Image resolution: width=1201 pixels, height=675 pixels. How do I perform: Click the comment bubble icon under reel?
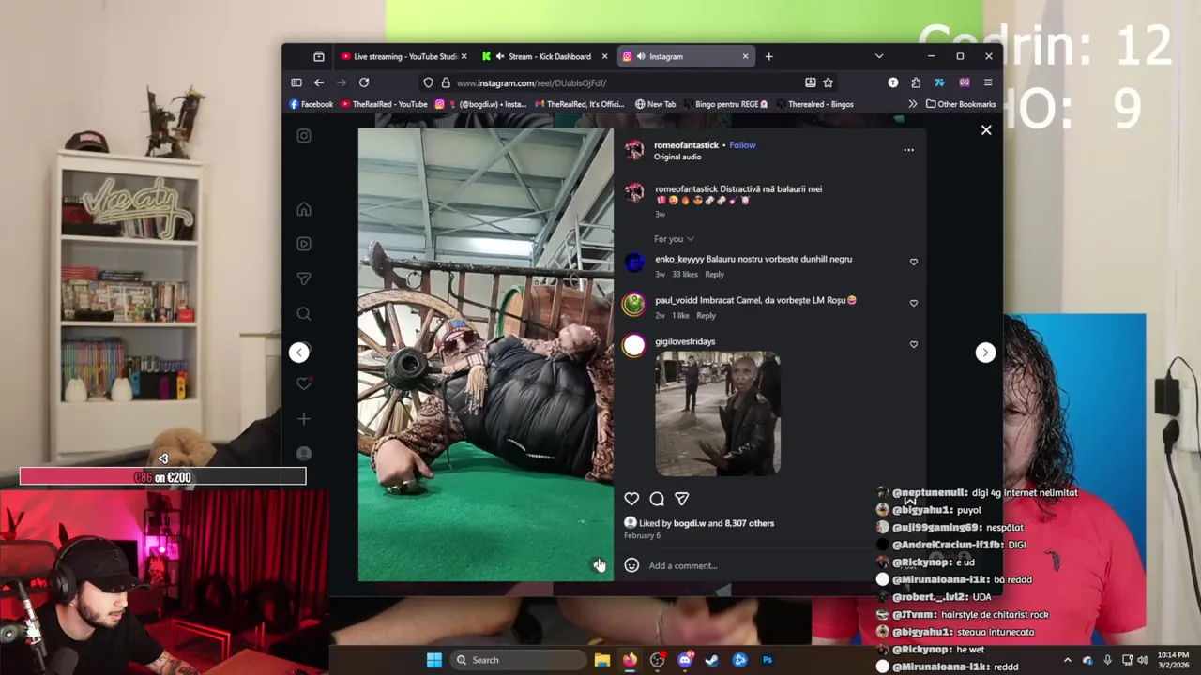(657, 499)
